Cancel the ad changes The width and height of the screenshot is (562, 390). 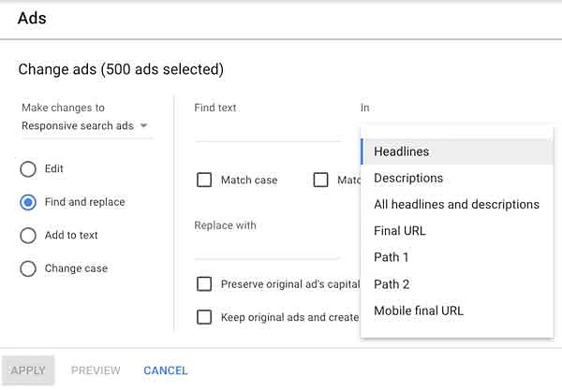pos(166,370)
